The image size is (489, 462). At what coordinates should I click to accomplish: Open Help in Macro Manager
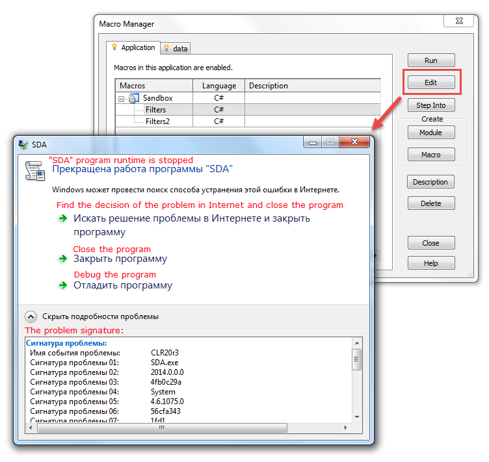click(x=431, y=263)
